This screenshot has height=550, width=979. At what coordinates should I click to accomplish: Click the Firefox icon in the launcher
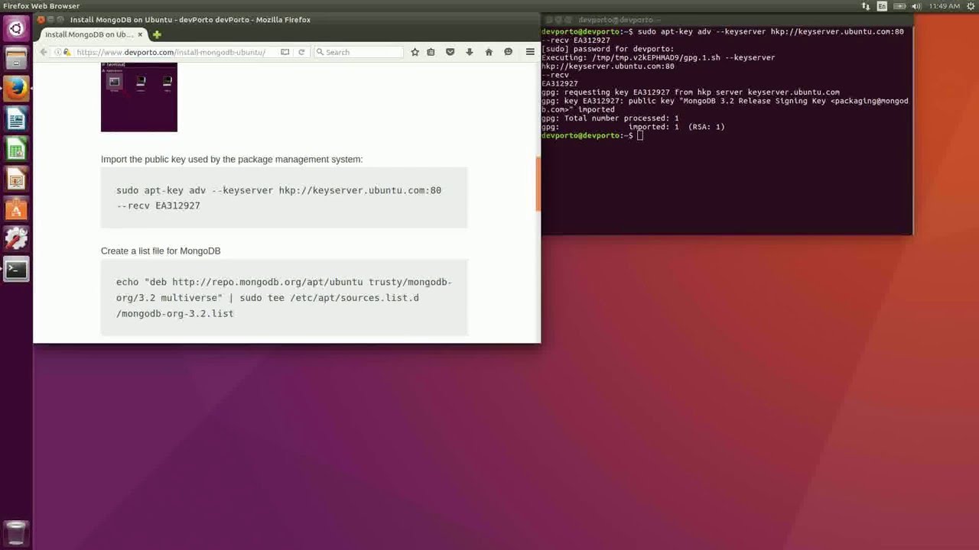pos(16,89)
